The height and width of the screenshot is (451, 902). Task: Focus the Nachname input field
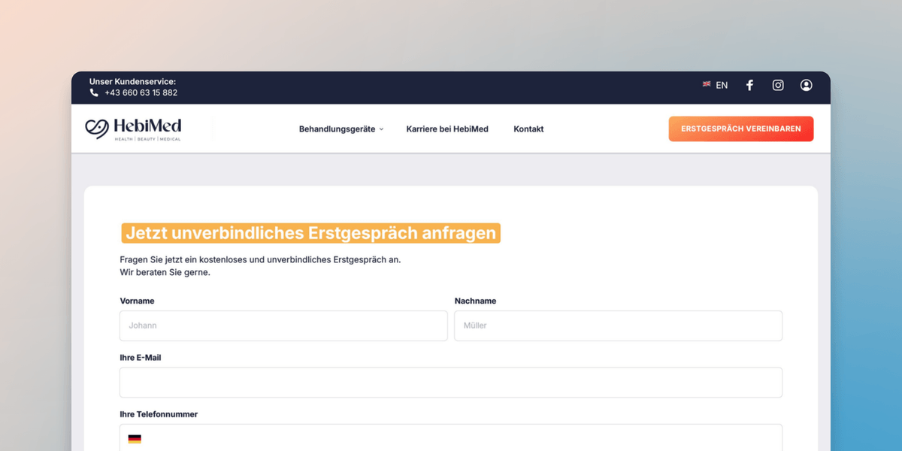[619, 325]
